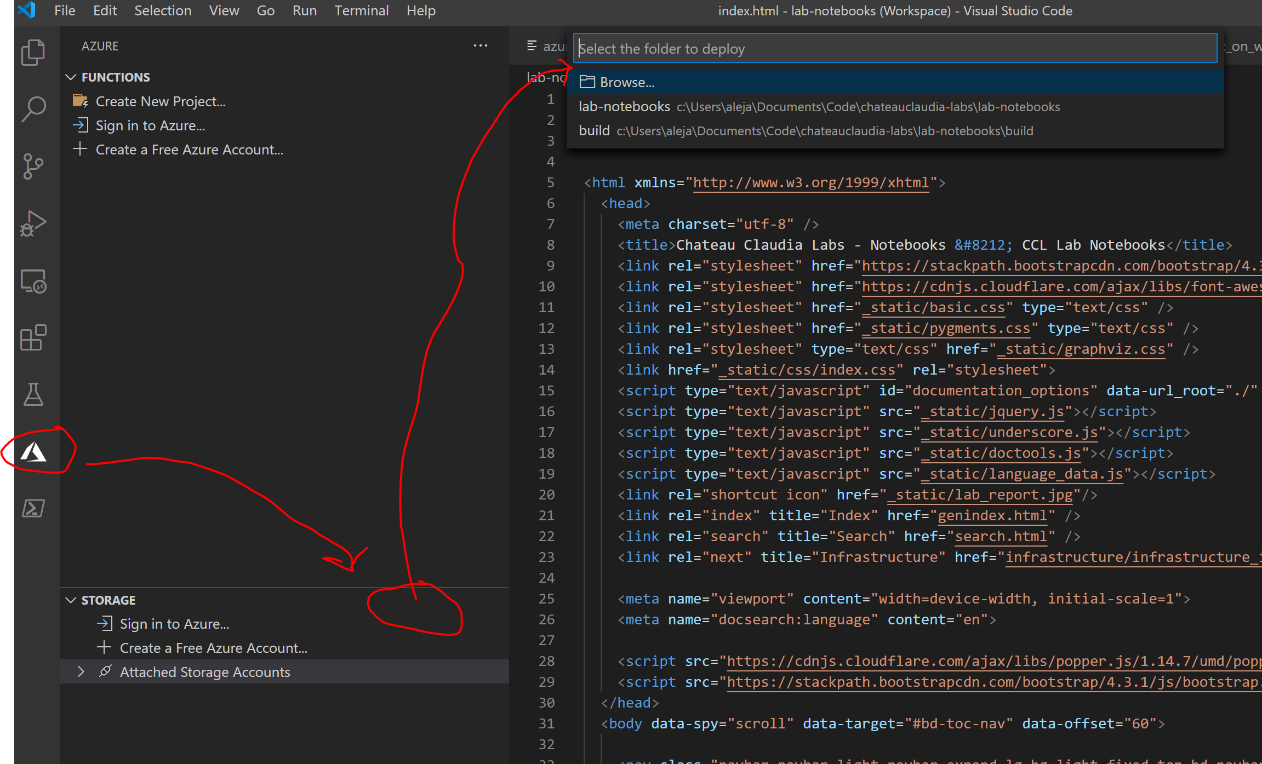1262x764 pixels.
Task: Open the Explorer view in the activity bar
Action: [33, 52]
